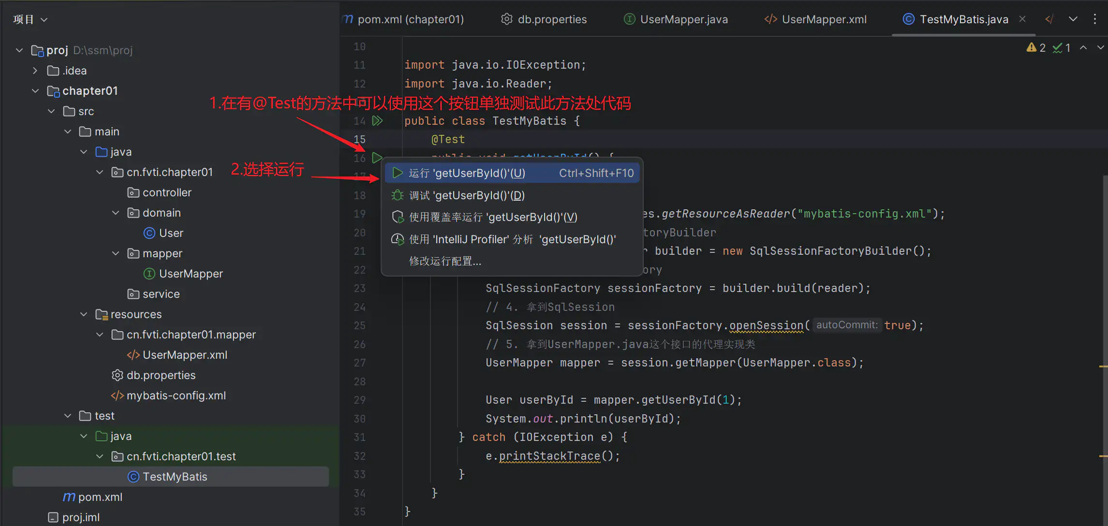Close the TestMyBatis.java tab
This screenshot has width=1108, height=526.
coord(1022,19)
